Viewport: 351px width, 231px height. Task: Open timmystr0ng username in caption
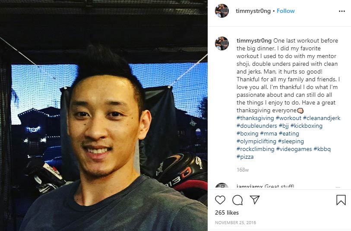254,40
